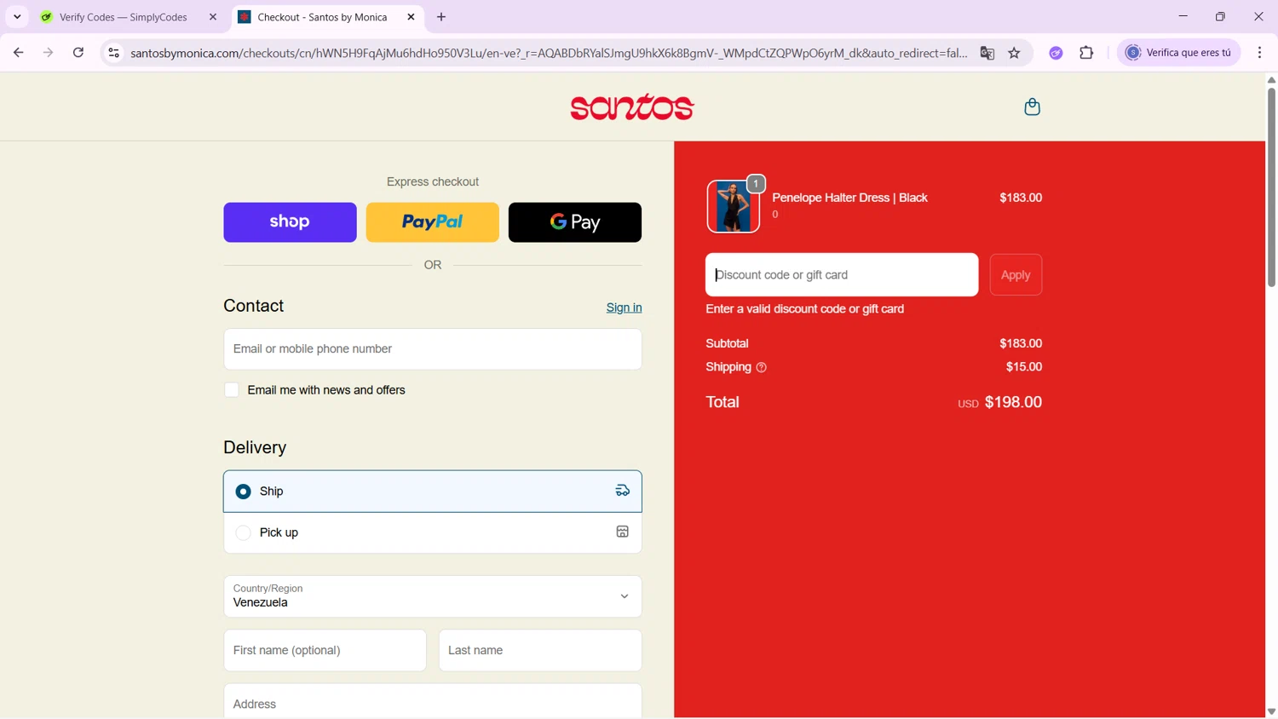Check Email me with news and offers
Screen dimensions: 1278x719
coord(232,390)
